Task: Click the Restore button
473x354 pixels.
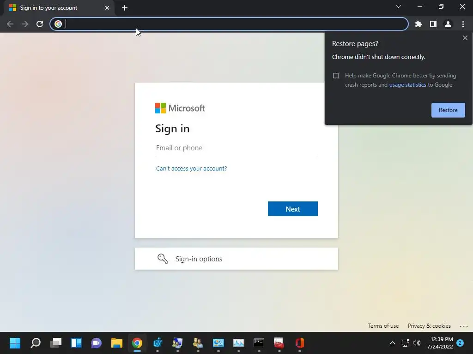Action: tap(448, 110)
